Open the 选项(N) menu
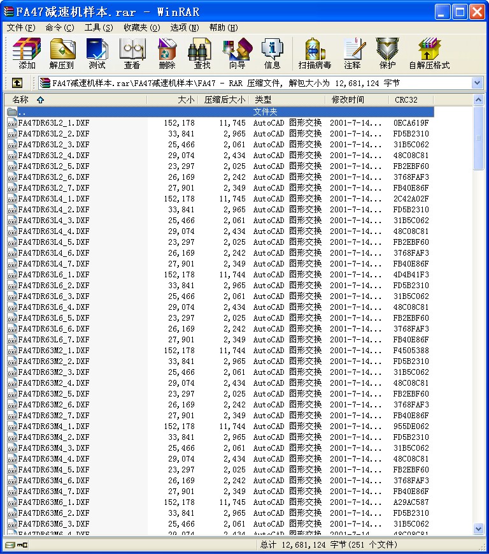Screen dimensions: 489x554 [x=185, y=27]
